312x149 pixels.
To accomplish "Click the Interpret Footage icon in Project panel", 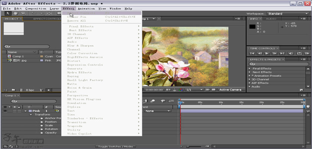I will pos(6,90).
